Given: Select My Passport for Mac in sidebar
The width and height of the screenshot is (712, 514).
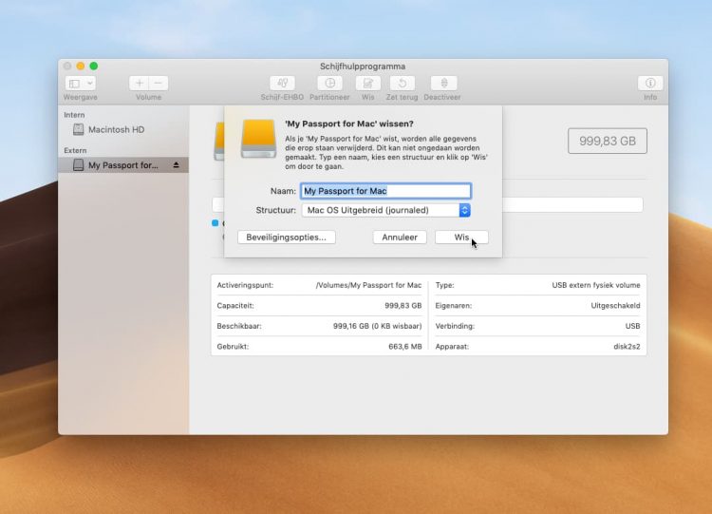Looking at the screenshot, I should [122, 165].
